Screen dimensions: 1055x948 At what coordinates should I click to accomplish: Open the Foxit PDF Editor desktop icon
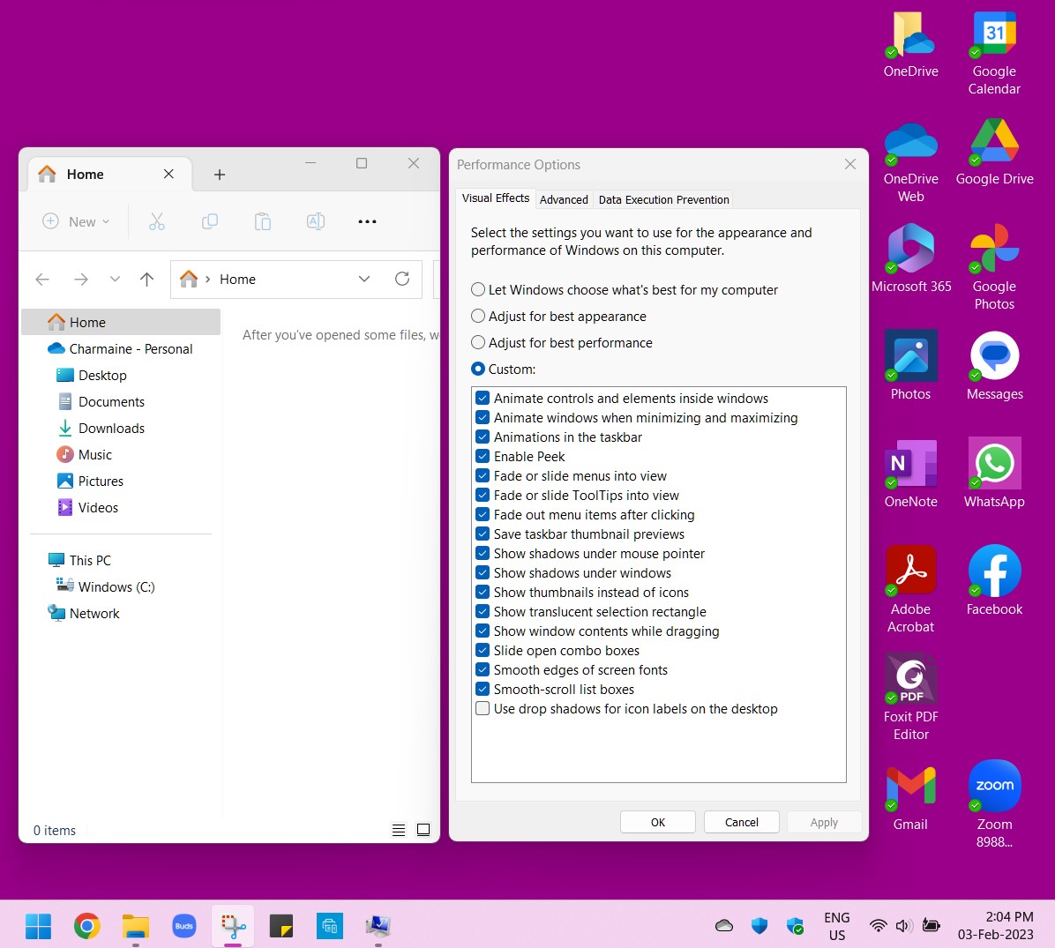[911, 697]
